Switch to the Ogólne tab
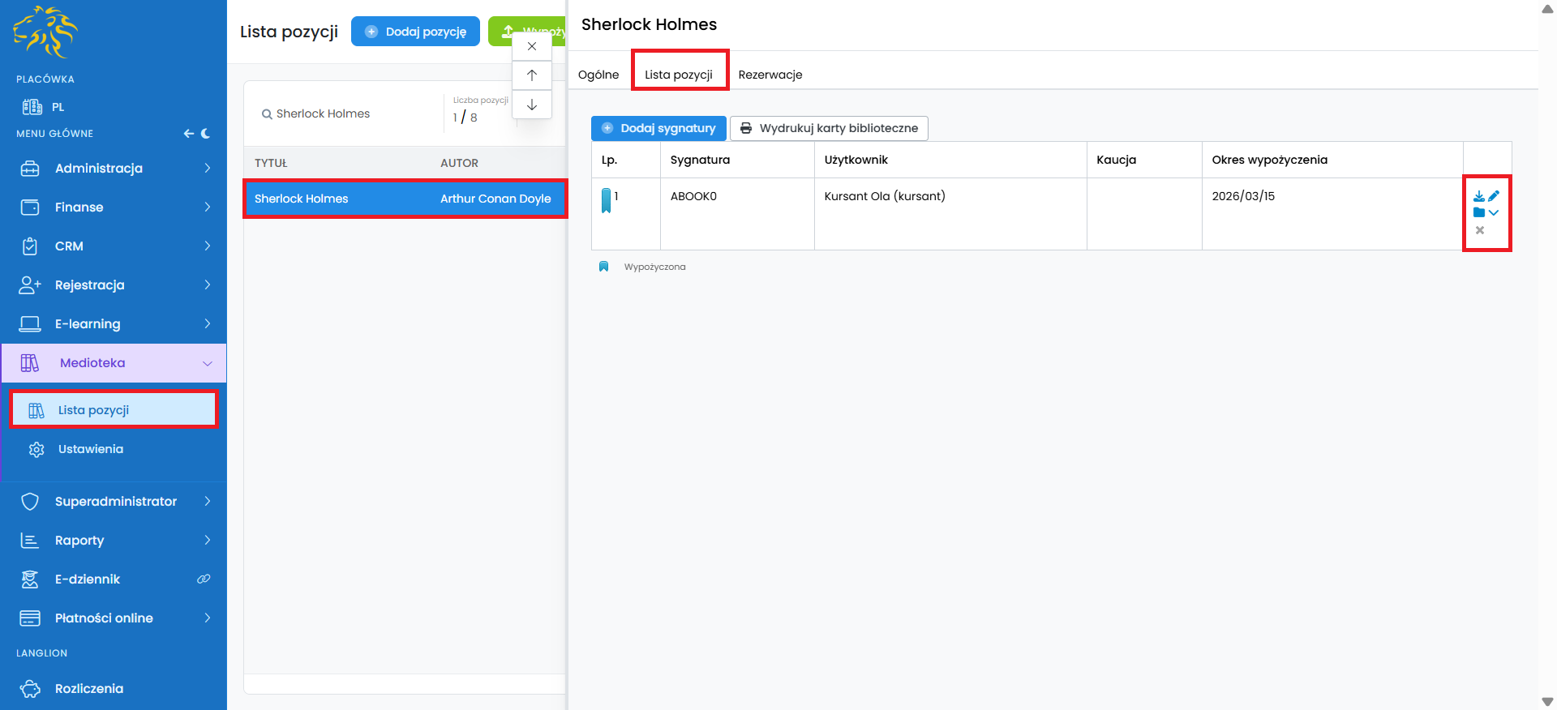 598,75
